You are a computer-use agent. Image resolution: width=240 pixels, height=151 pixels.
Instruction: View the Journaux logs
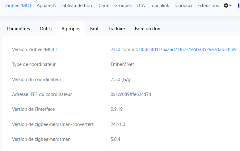[x=183, y=6]
